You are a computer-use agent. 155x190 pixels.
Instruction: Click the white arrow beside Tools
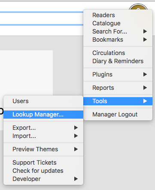[x=145, y=101]
